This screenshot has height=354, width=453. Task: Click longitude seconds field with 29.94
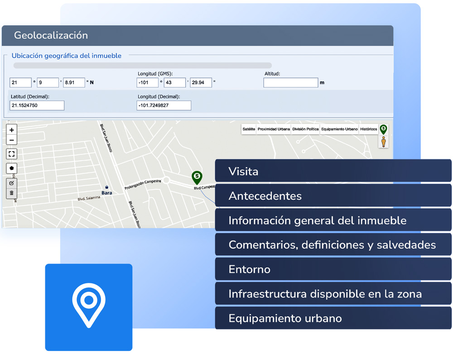[201, 82]
